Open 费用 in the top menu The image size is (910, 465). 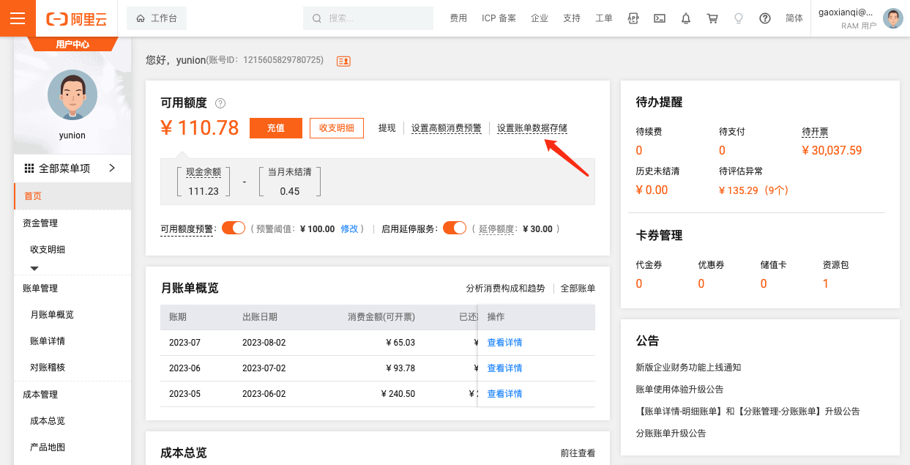(458, 18)
